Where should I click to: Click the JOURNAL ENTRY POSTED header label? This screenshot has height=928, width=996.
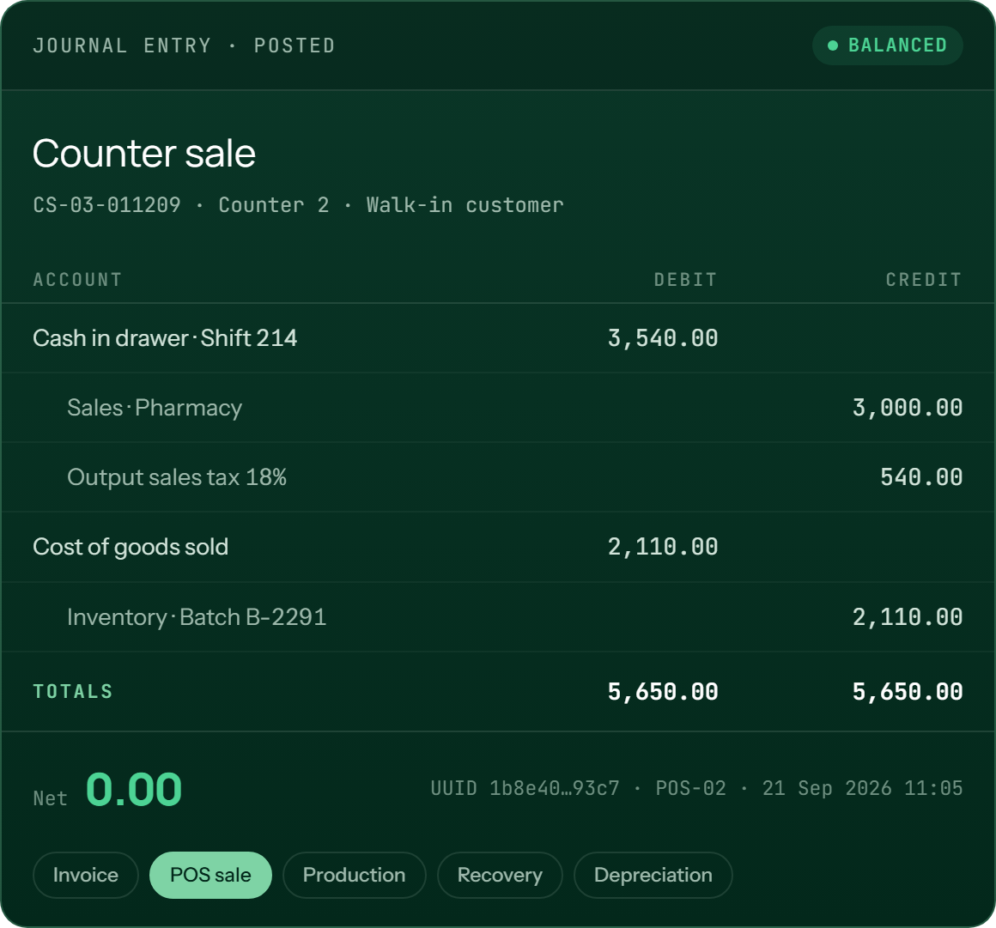pyautogui.click(x=184, y=45)
